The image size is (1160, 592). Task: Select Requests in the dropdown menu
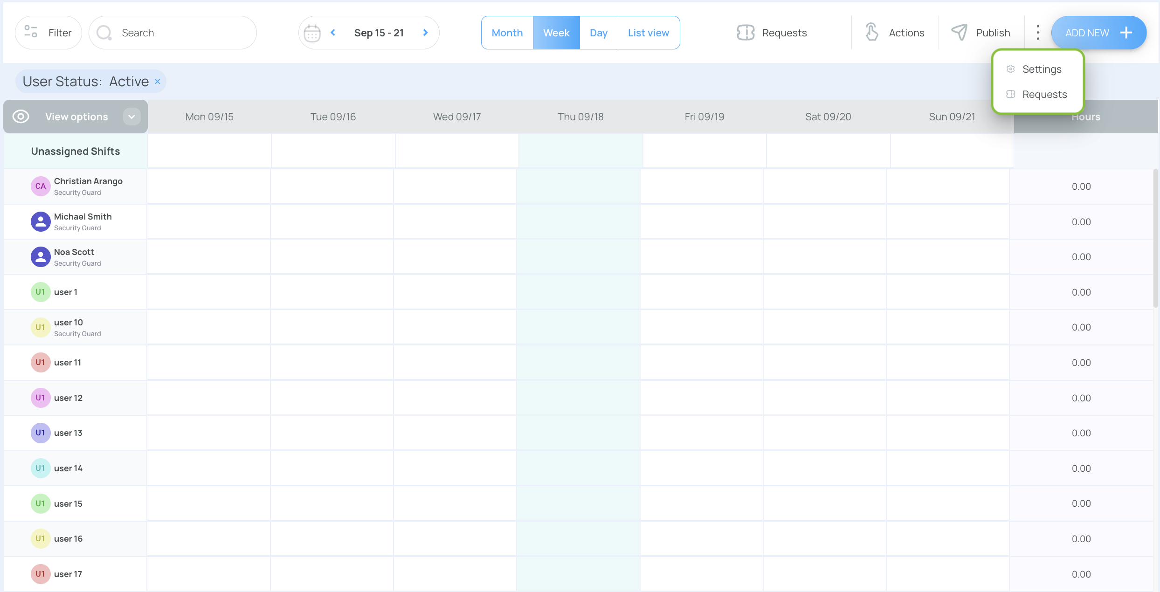click(1044, 95)
